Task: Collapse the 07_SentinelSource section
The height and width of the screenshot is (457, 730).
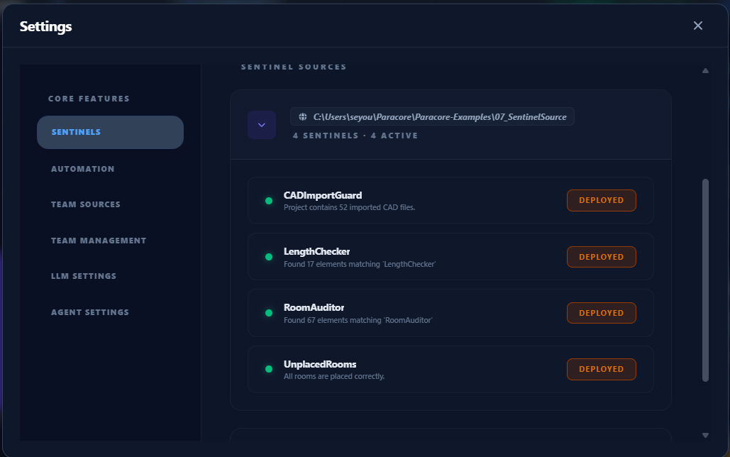Action: click(x=262, y=124)
